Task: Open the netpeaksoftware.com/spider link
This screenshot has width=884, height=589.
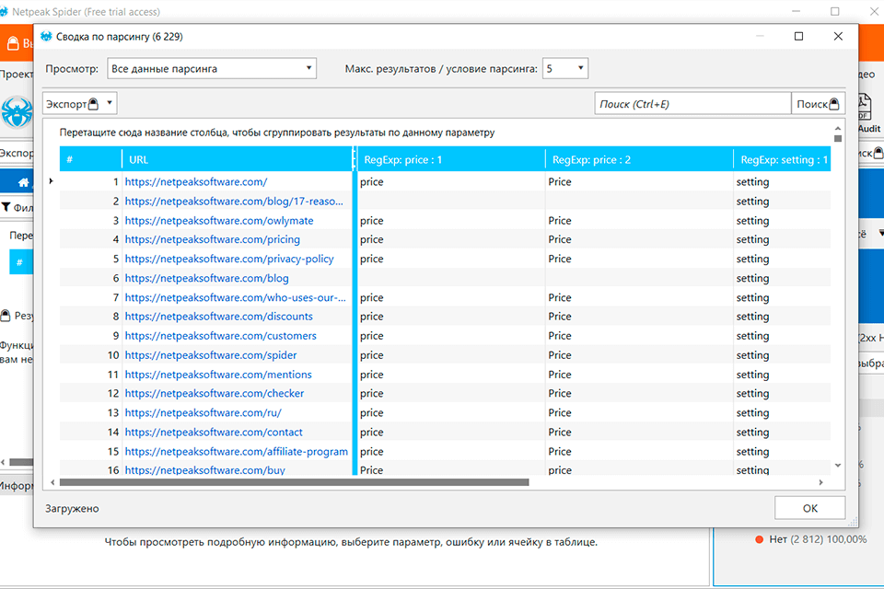Action: point(211,355)
